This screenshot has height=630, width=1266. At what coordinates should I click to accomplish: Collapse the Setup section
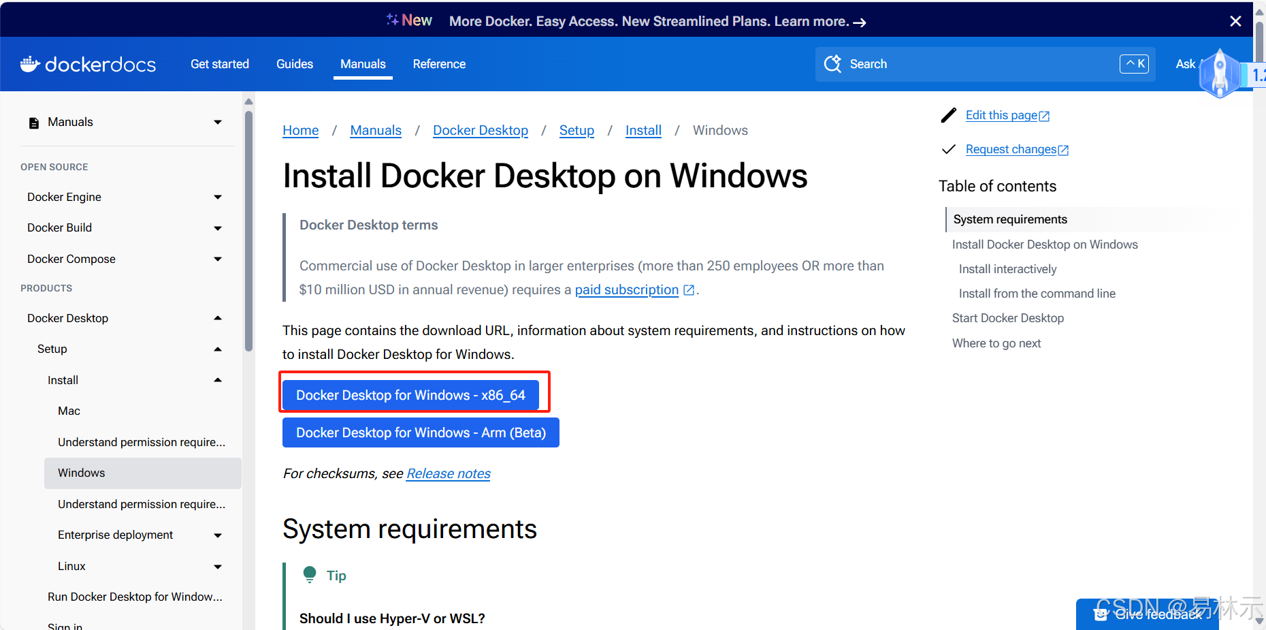click(218, 349)
